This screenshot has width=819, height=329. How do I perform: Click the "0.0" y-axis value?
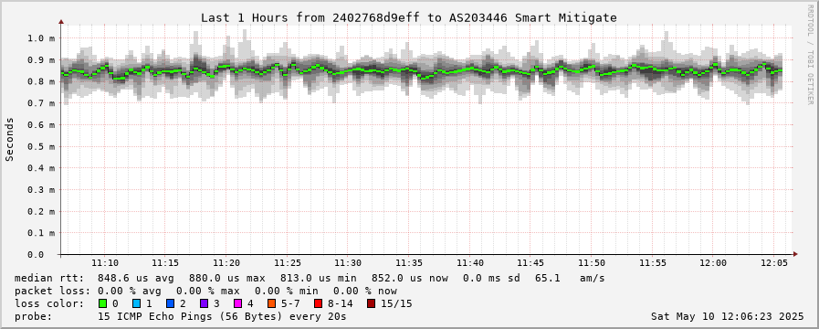click(x=35, y=255)
